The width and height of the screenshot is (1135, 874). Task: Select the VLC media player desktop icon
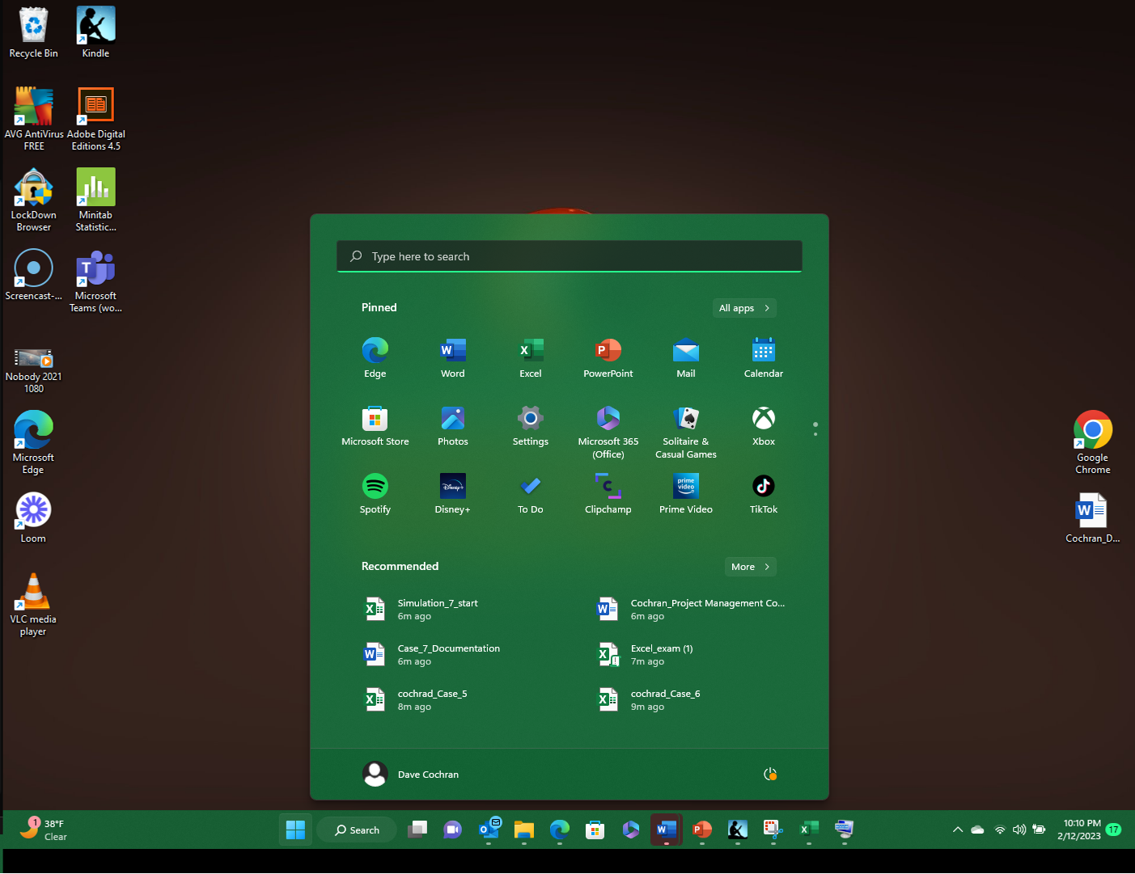click(33, 604)
